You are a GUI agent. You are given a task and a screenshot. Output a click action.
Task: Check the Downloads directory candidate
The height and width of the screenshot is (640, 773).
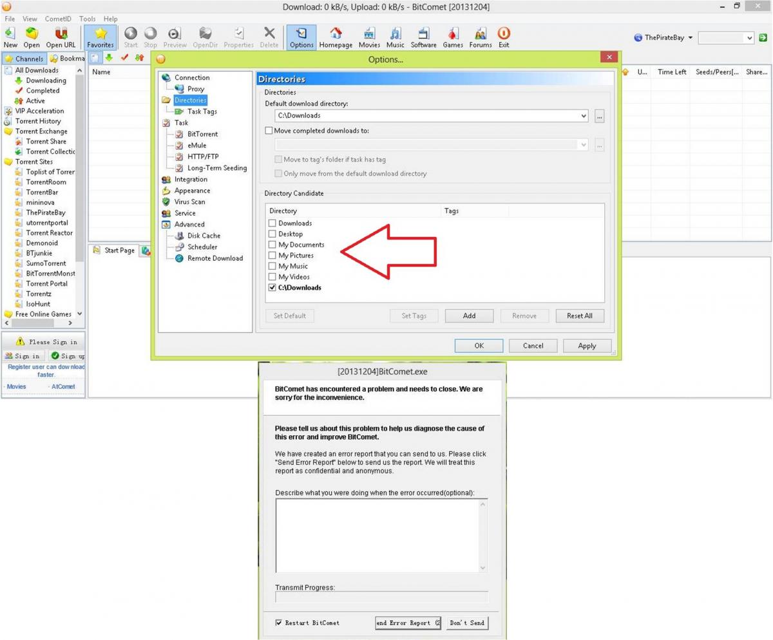point(272,223)
